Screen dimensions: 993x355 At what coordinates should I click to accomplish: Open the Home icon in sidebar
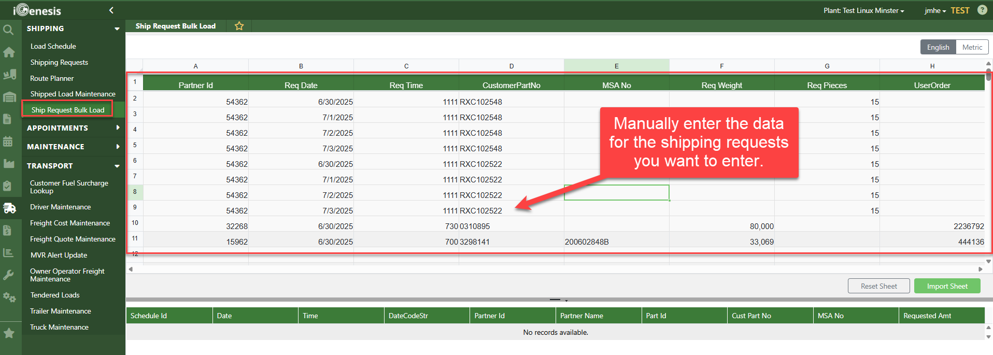[9, 52]
